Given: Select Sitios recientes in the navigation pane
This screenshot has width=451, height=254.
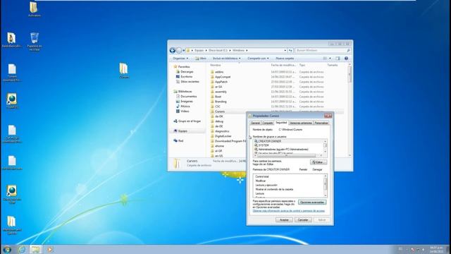Looking at the screenshot, I should pos(190,82).
